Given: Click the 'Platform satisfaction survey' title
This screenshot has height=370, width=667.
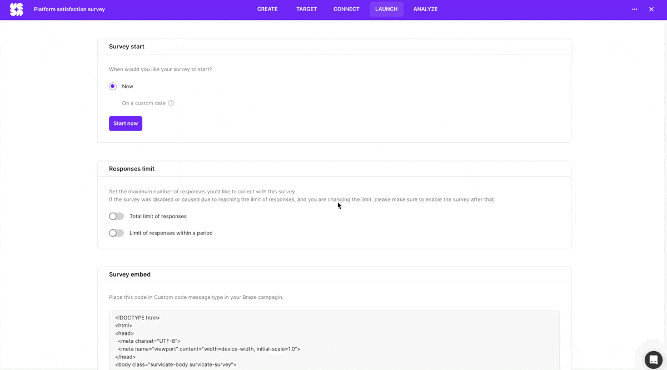Looking at the screenshot, I should click(x=69, y=9).
